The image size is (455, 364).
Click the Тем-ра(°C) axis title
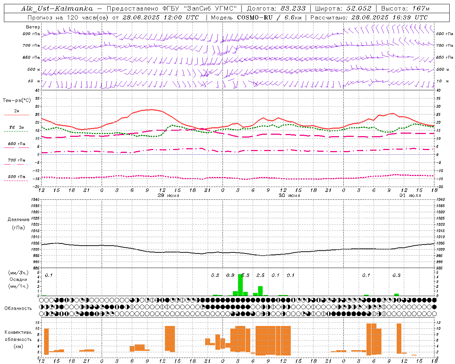point(17,101)
